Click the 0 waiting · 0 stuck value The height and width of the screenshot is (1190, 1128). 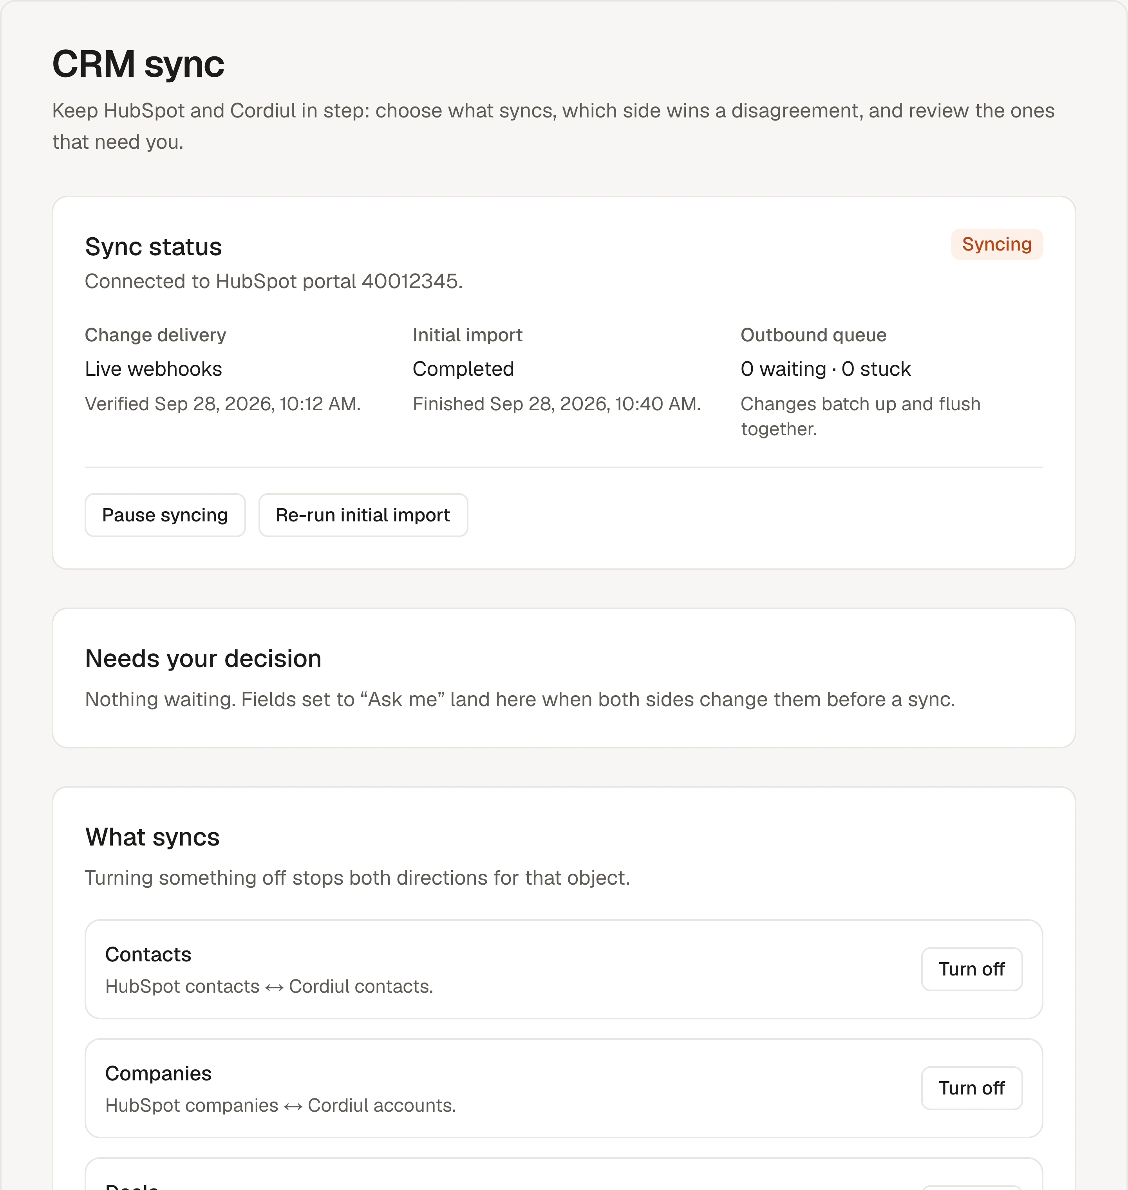[x=826, y=368]
